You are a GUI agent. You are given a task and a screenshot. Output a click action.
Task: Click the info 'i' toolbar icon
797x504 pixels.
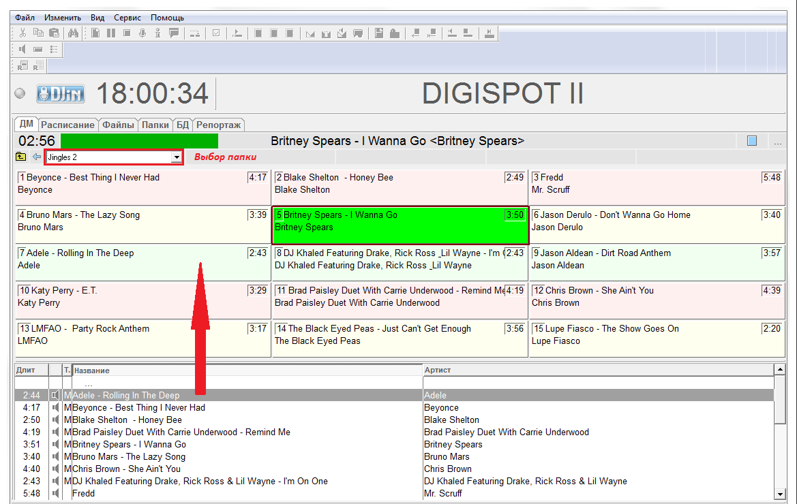coord(158,33)
